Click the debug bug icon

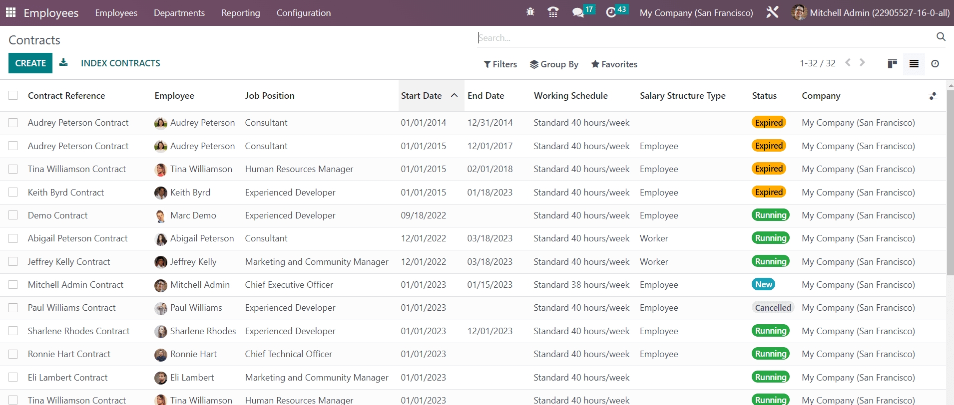pyautogui.click(x=530, y=12)
